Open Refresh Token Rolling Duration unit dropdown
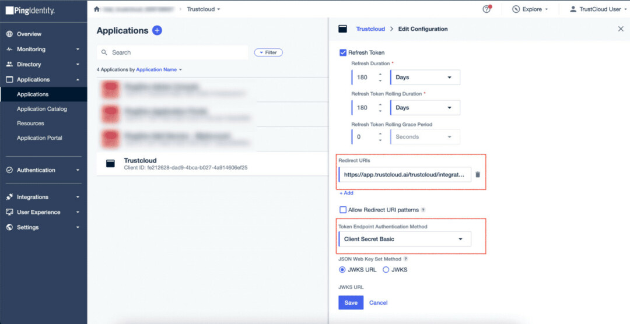The width and height of the screenshot is (630, 324). [x=425, y=108]
